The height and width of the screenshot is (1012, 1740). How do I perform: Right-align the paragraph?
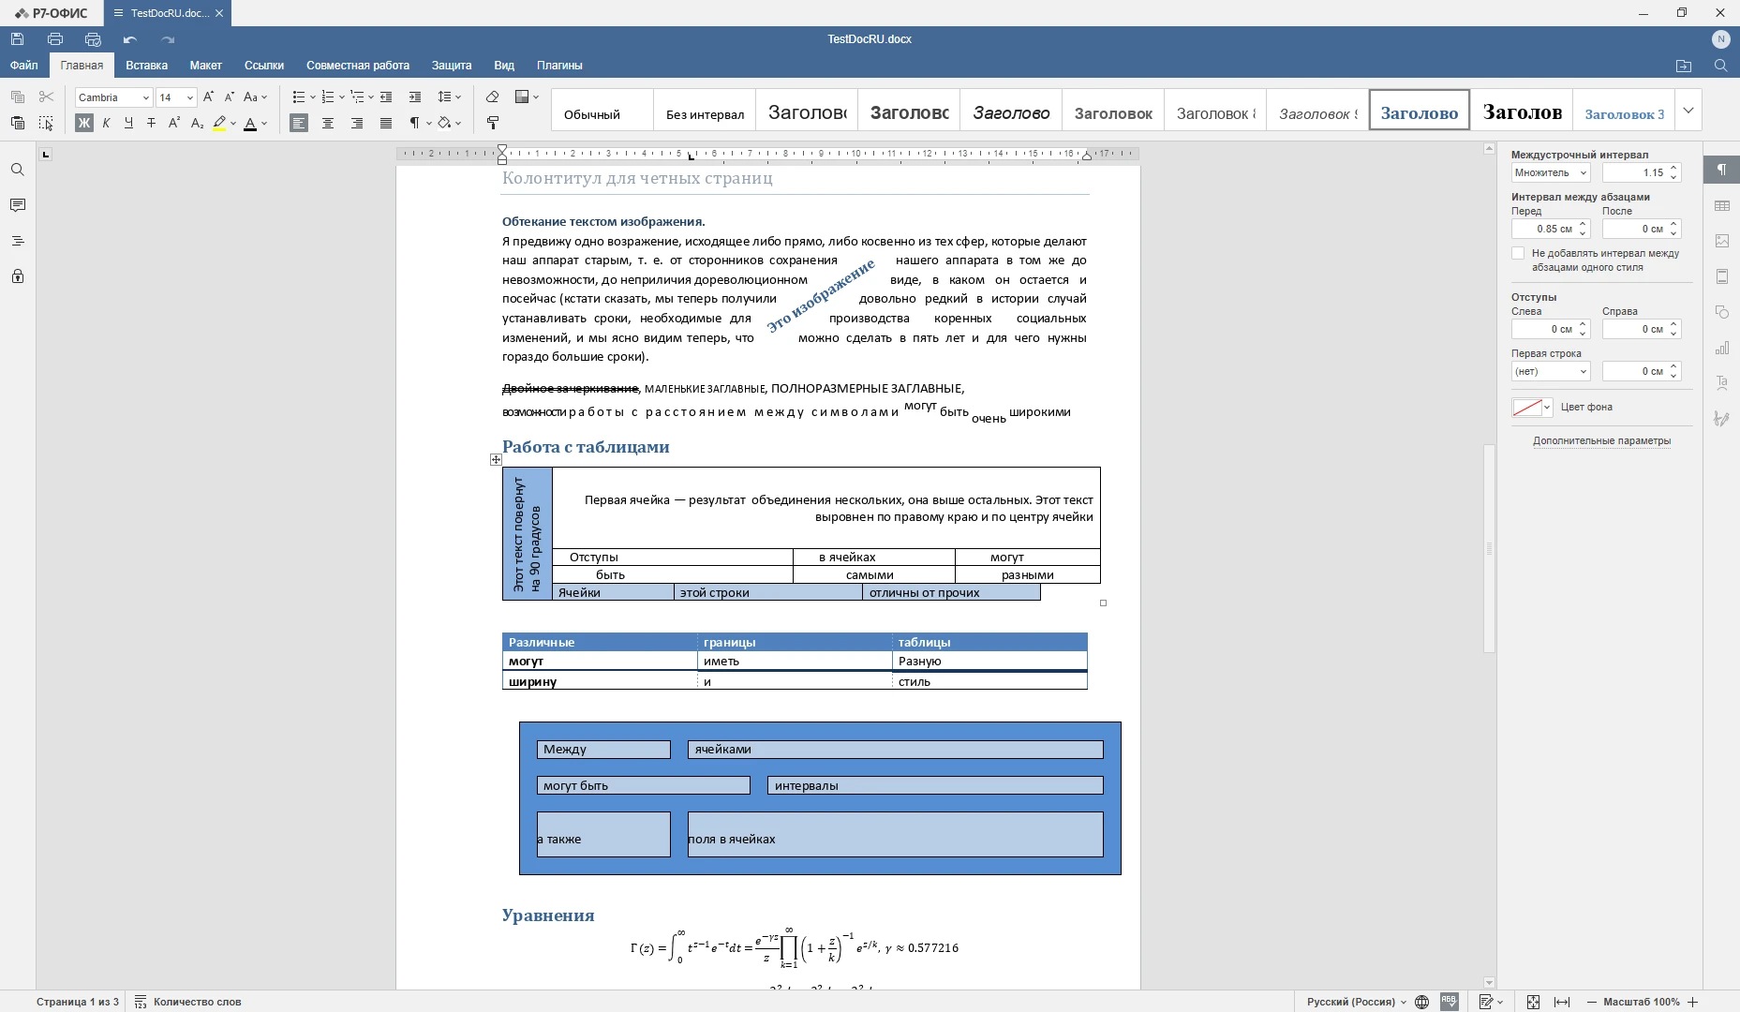click(357, 123)
